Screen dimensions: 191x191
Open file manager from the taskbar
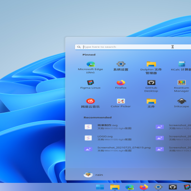pyautogui.click(x=115, y=187)
